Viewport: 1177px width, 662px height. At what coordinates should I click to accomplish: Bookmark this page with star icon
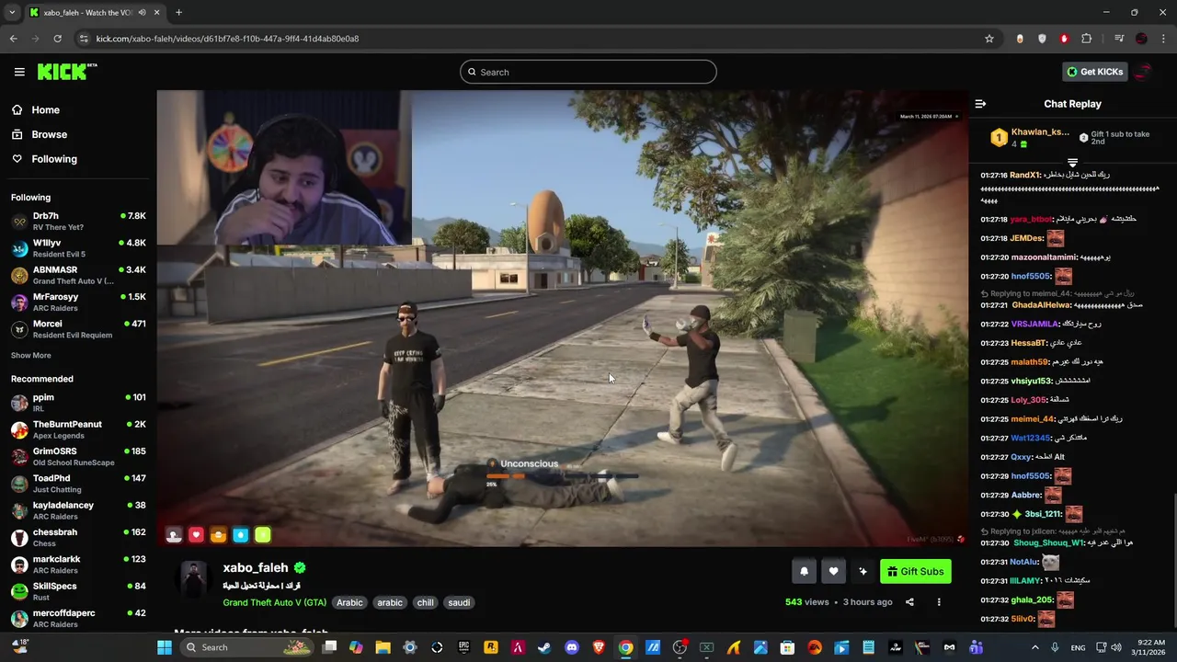[x=989, y=39]
